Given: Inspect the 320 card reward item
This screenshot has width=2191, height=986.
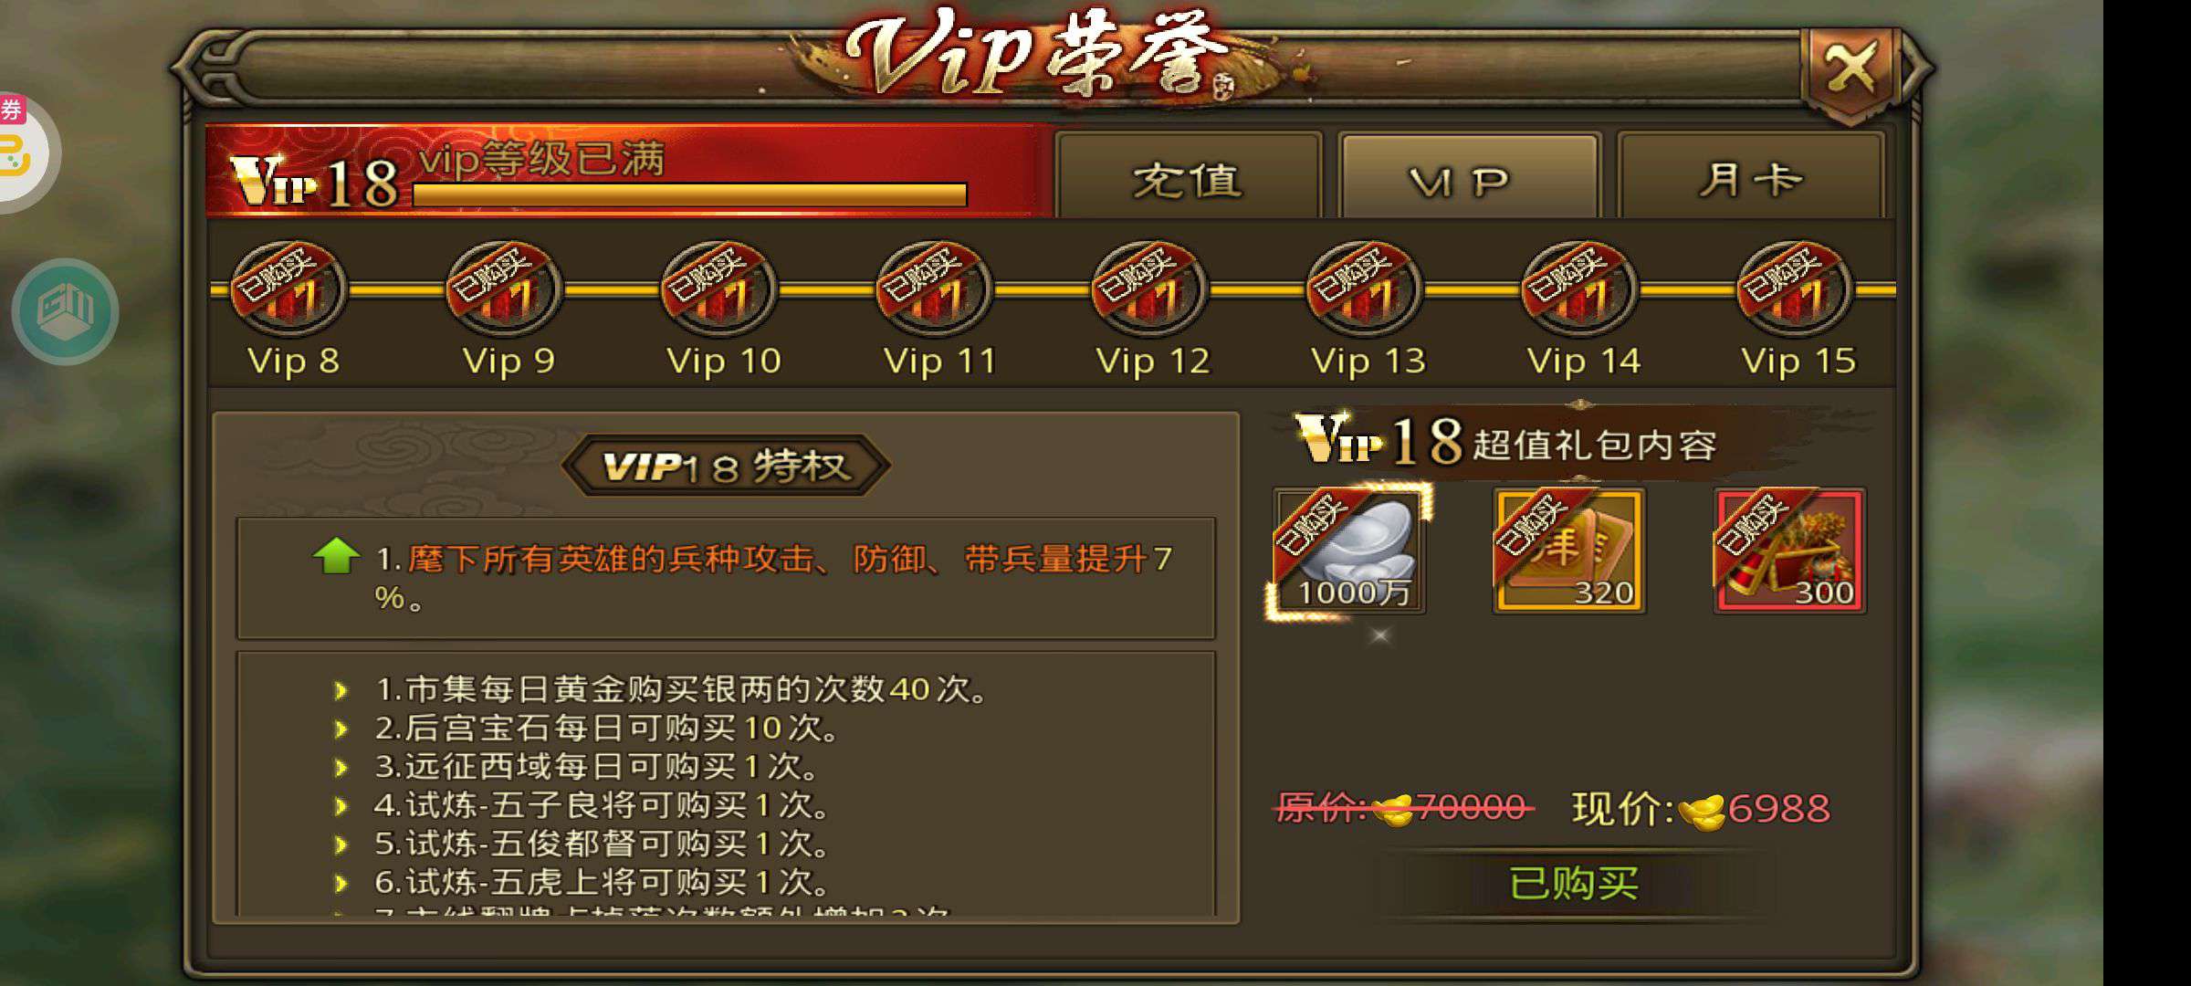Looking at the screenshot, I should click(1569, 551).
